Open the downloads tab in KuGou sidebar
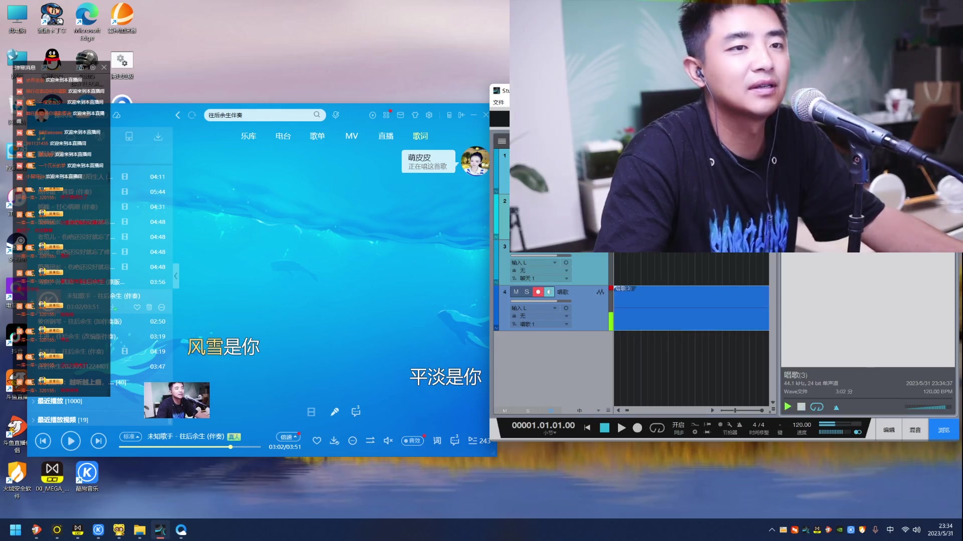This screenshot has height=541, width=963. pyautogui.click(x=158, y=136)
